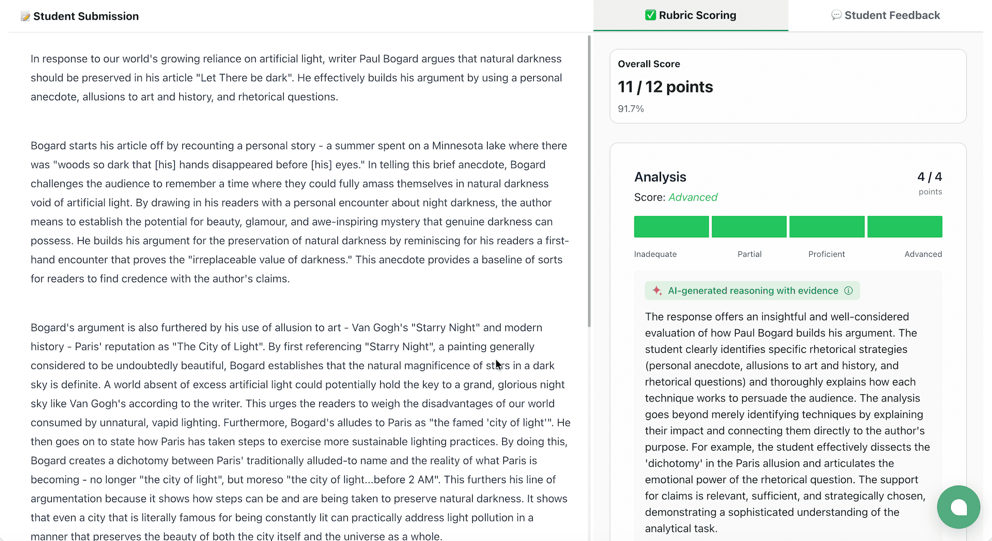This screenshot has height=541, width=992.
Task: Collapse the Analysis rubric section
Action: 660,177
